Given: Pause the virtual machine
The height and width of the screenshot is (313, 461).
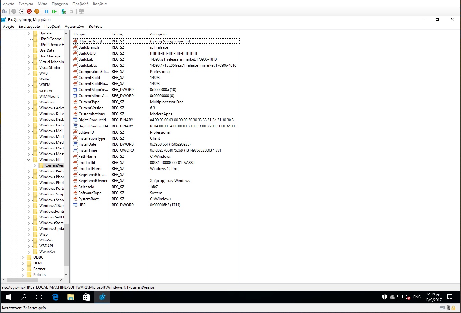Looking at the screenshot, I should [x=47, y=11].
